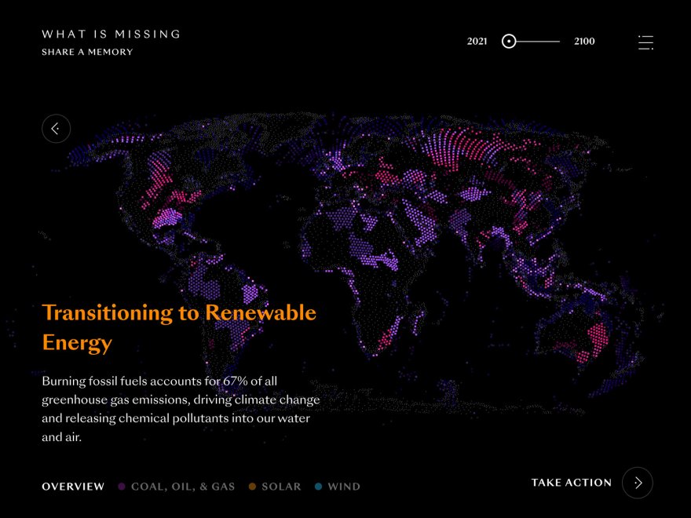The image size is (691, 518).
Task: Click the Transitioning to Renewable Energy heading
Action: [179, 312]
